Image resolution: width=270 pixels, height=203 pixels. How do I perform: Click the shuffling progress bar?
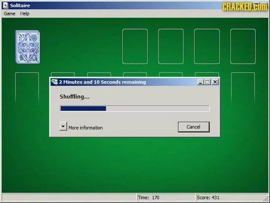[135, 109]
